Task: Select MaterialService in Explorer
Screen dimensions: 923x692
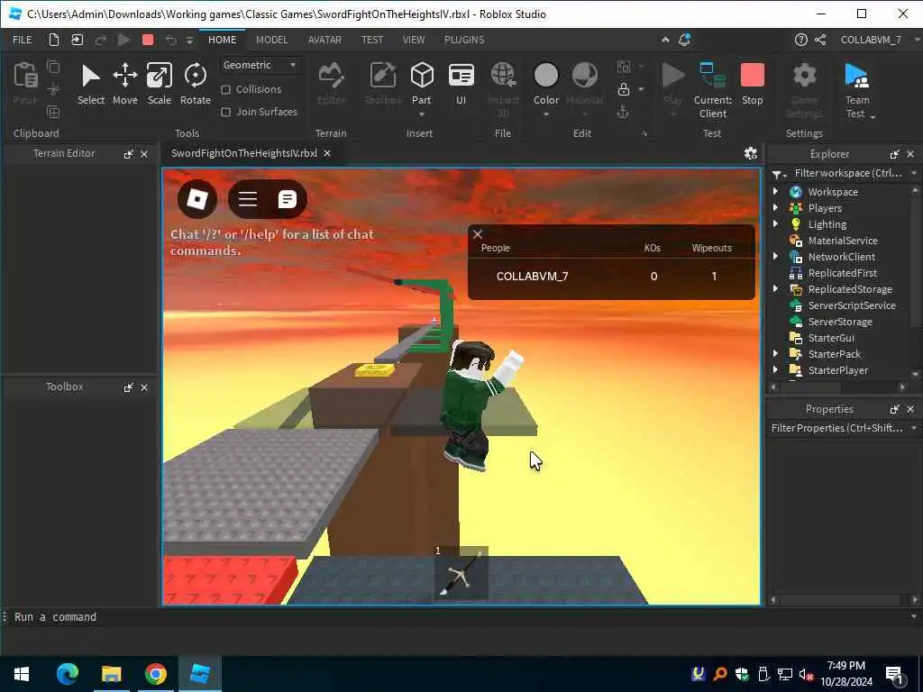Action: (x=843, y=240)
